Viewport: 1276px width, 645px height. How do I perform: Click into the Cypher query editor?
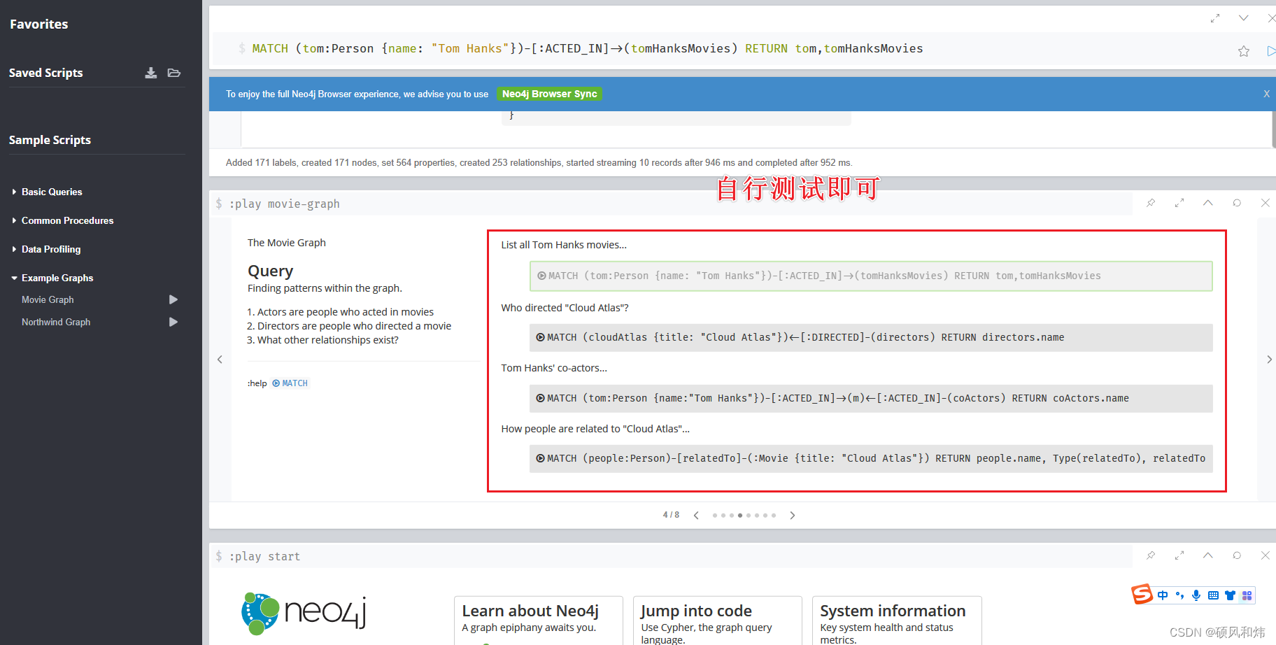(x=721, y=49)
